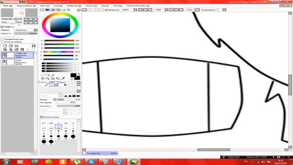Click on the layer opacity slider
Viewport: 293px width, 165px height.
click(26, 33)
